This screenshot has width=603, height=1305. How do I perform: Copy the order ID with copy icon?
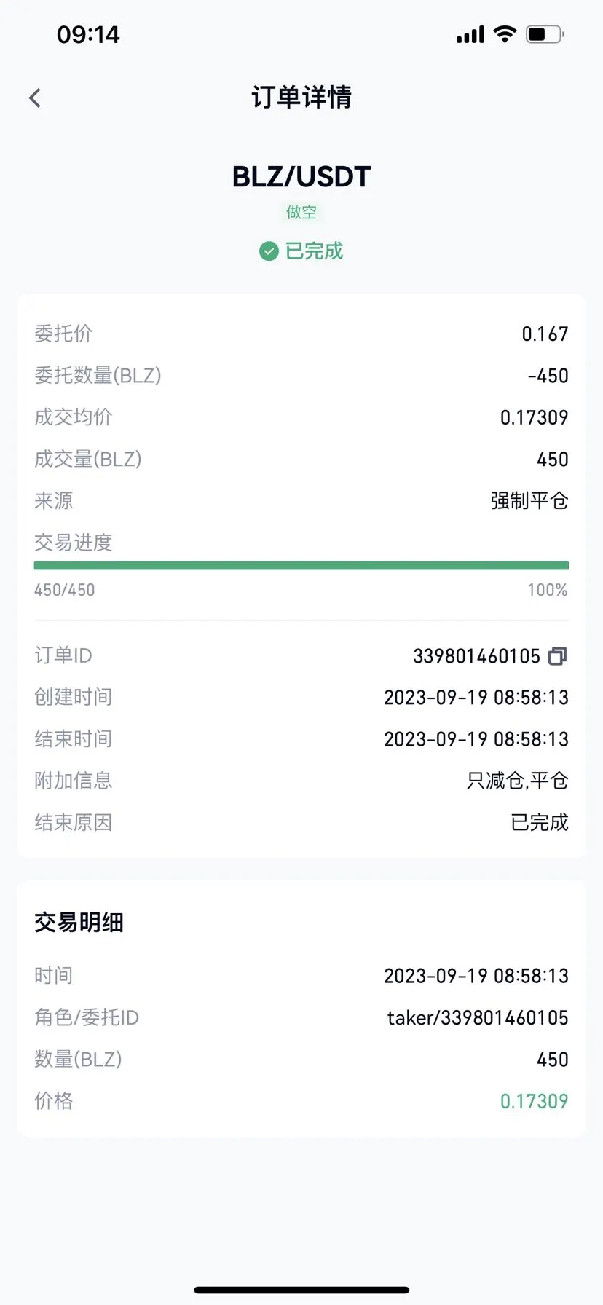click(557, 656)
